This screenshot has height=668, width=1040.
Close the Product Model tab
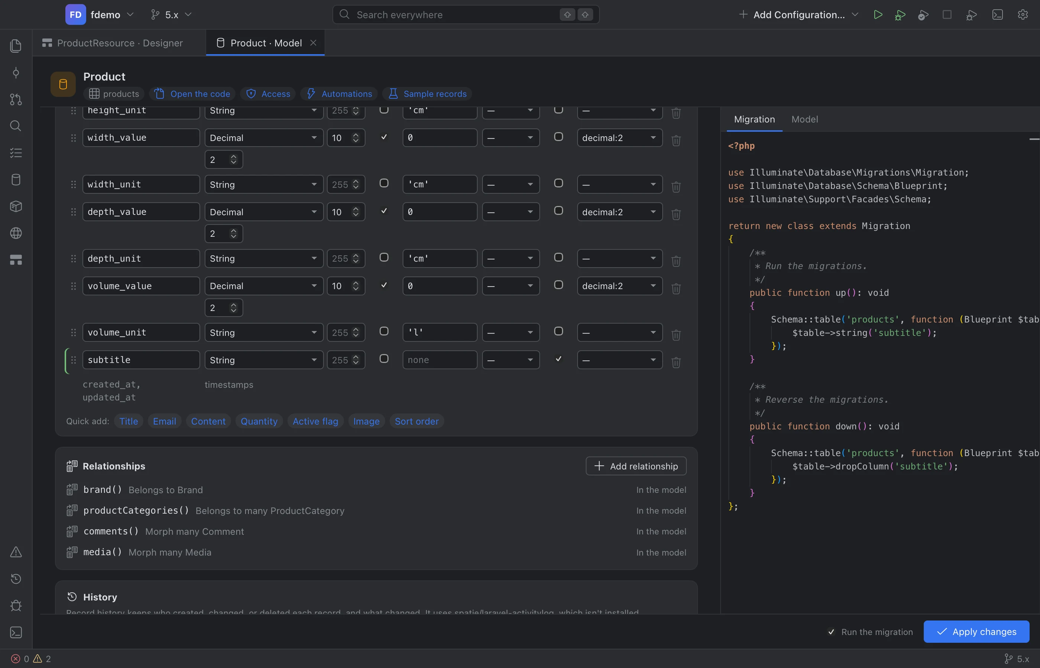pos(313,43)
